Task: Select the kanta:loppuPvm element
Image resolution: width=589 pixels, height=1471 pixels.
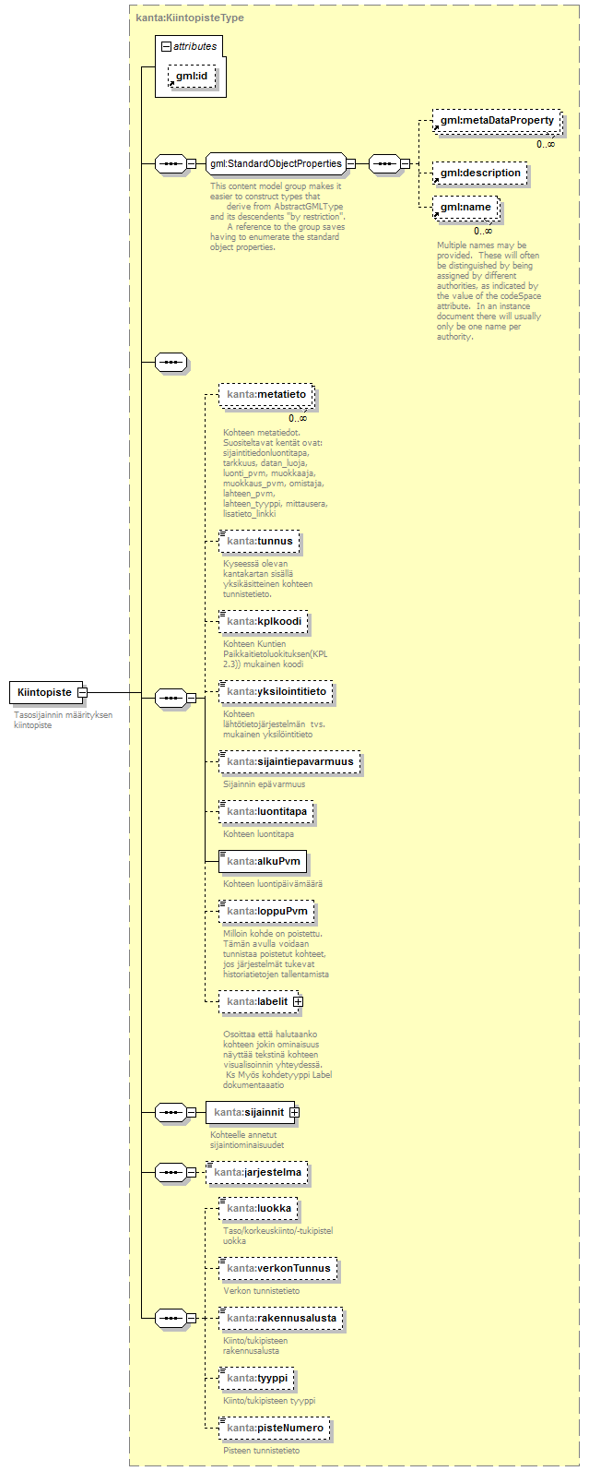Action: 266,912
